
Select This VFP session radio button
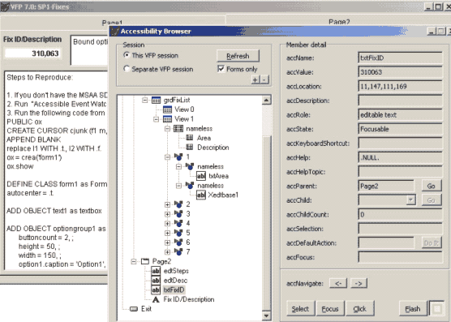coord(127,54)
